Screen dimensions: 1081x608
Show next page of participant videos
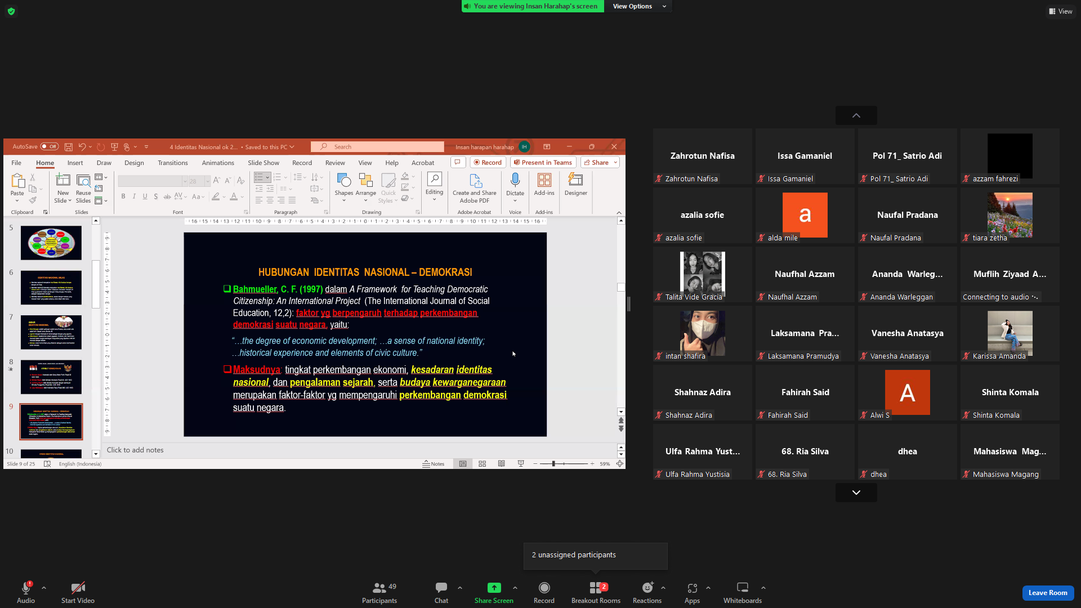(x=856, y=493)
